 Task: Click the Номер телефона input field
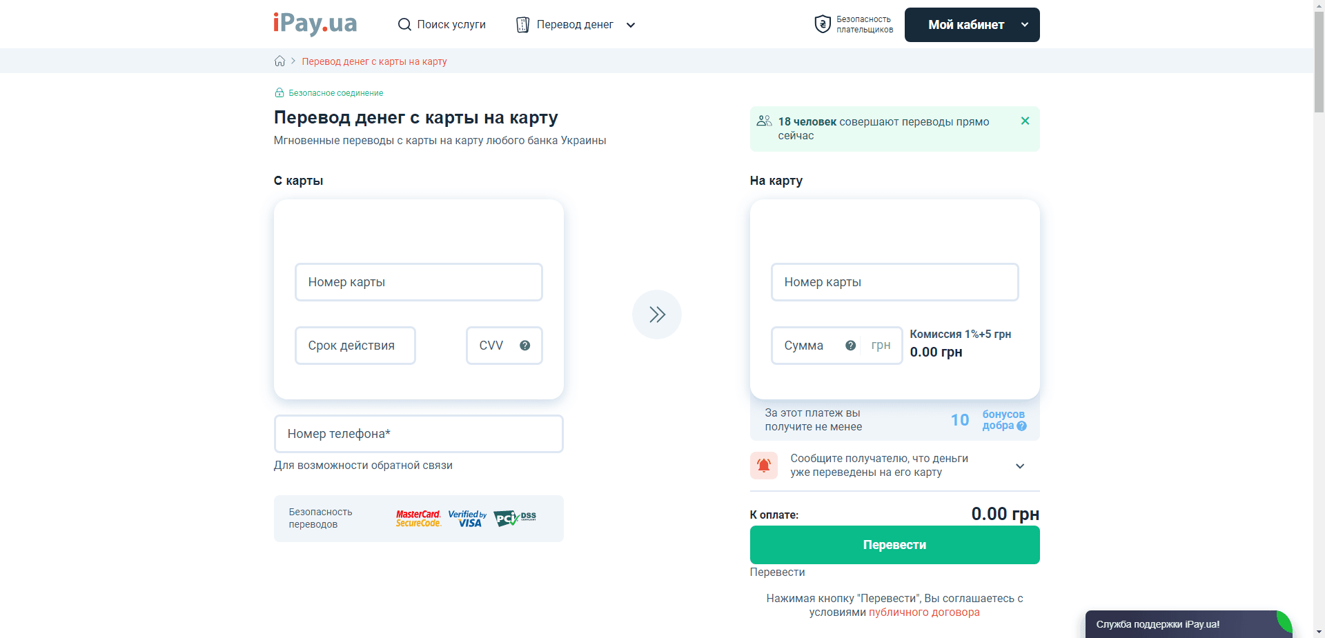(x=418, y=433)
